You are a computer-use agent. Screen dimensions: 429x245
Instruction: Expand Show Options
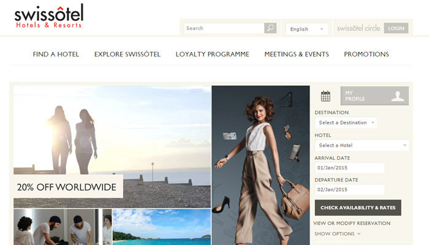point(337,234)
